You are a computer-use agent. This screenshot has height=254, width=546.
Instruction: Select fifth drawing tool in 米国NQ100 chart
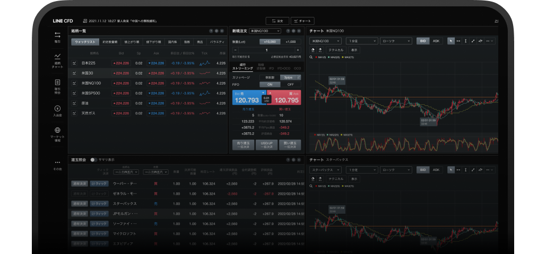[x=480, y=41]
